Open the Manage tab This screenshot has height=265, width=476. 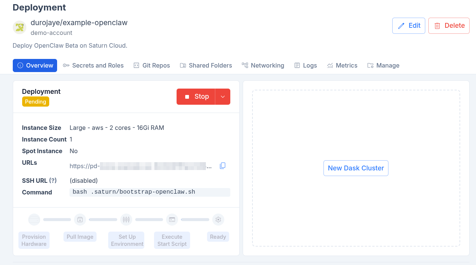coord(383,65)
